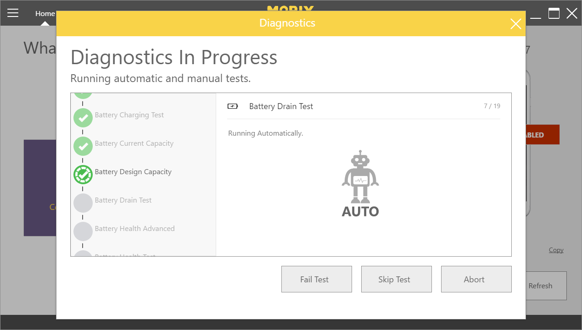Click the Copy link in the main window
Screen dimensions: 582x330
(x=556, y=250)
